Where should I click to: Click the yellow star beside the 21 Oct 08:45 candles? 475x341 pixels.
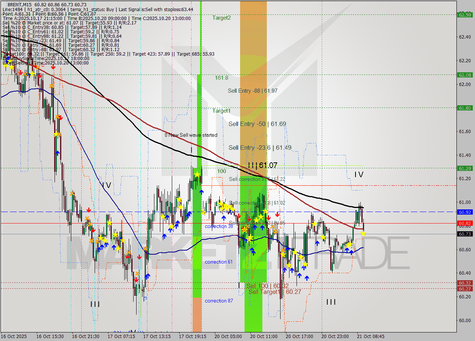pos(363,233)
